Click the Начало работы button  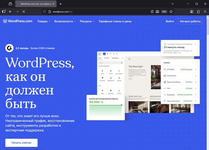[x=190, y=21]
